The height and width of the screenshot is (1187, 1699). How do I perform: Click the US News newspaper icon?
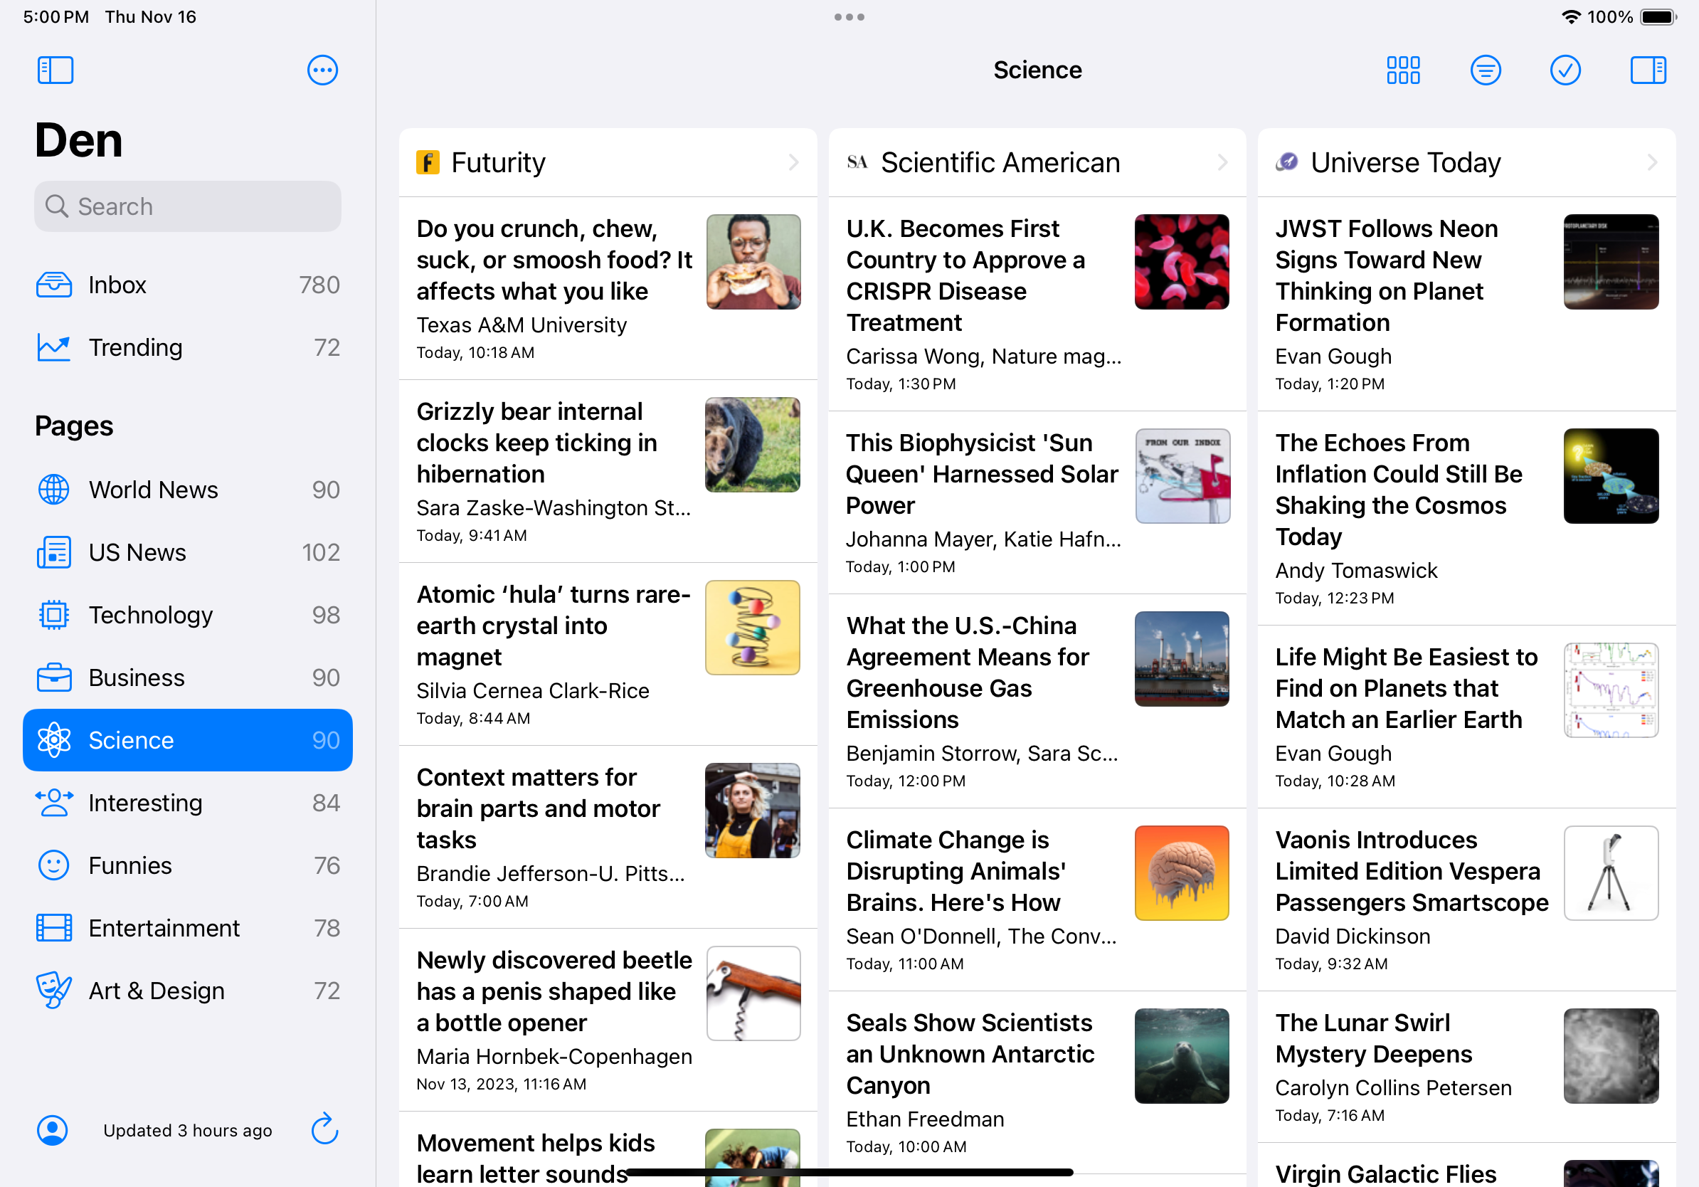[x=54, y=552]
